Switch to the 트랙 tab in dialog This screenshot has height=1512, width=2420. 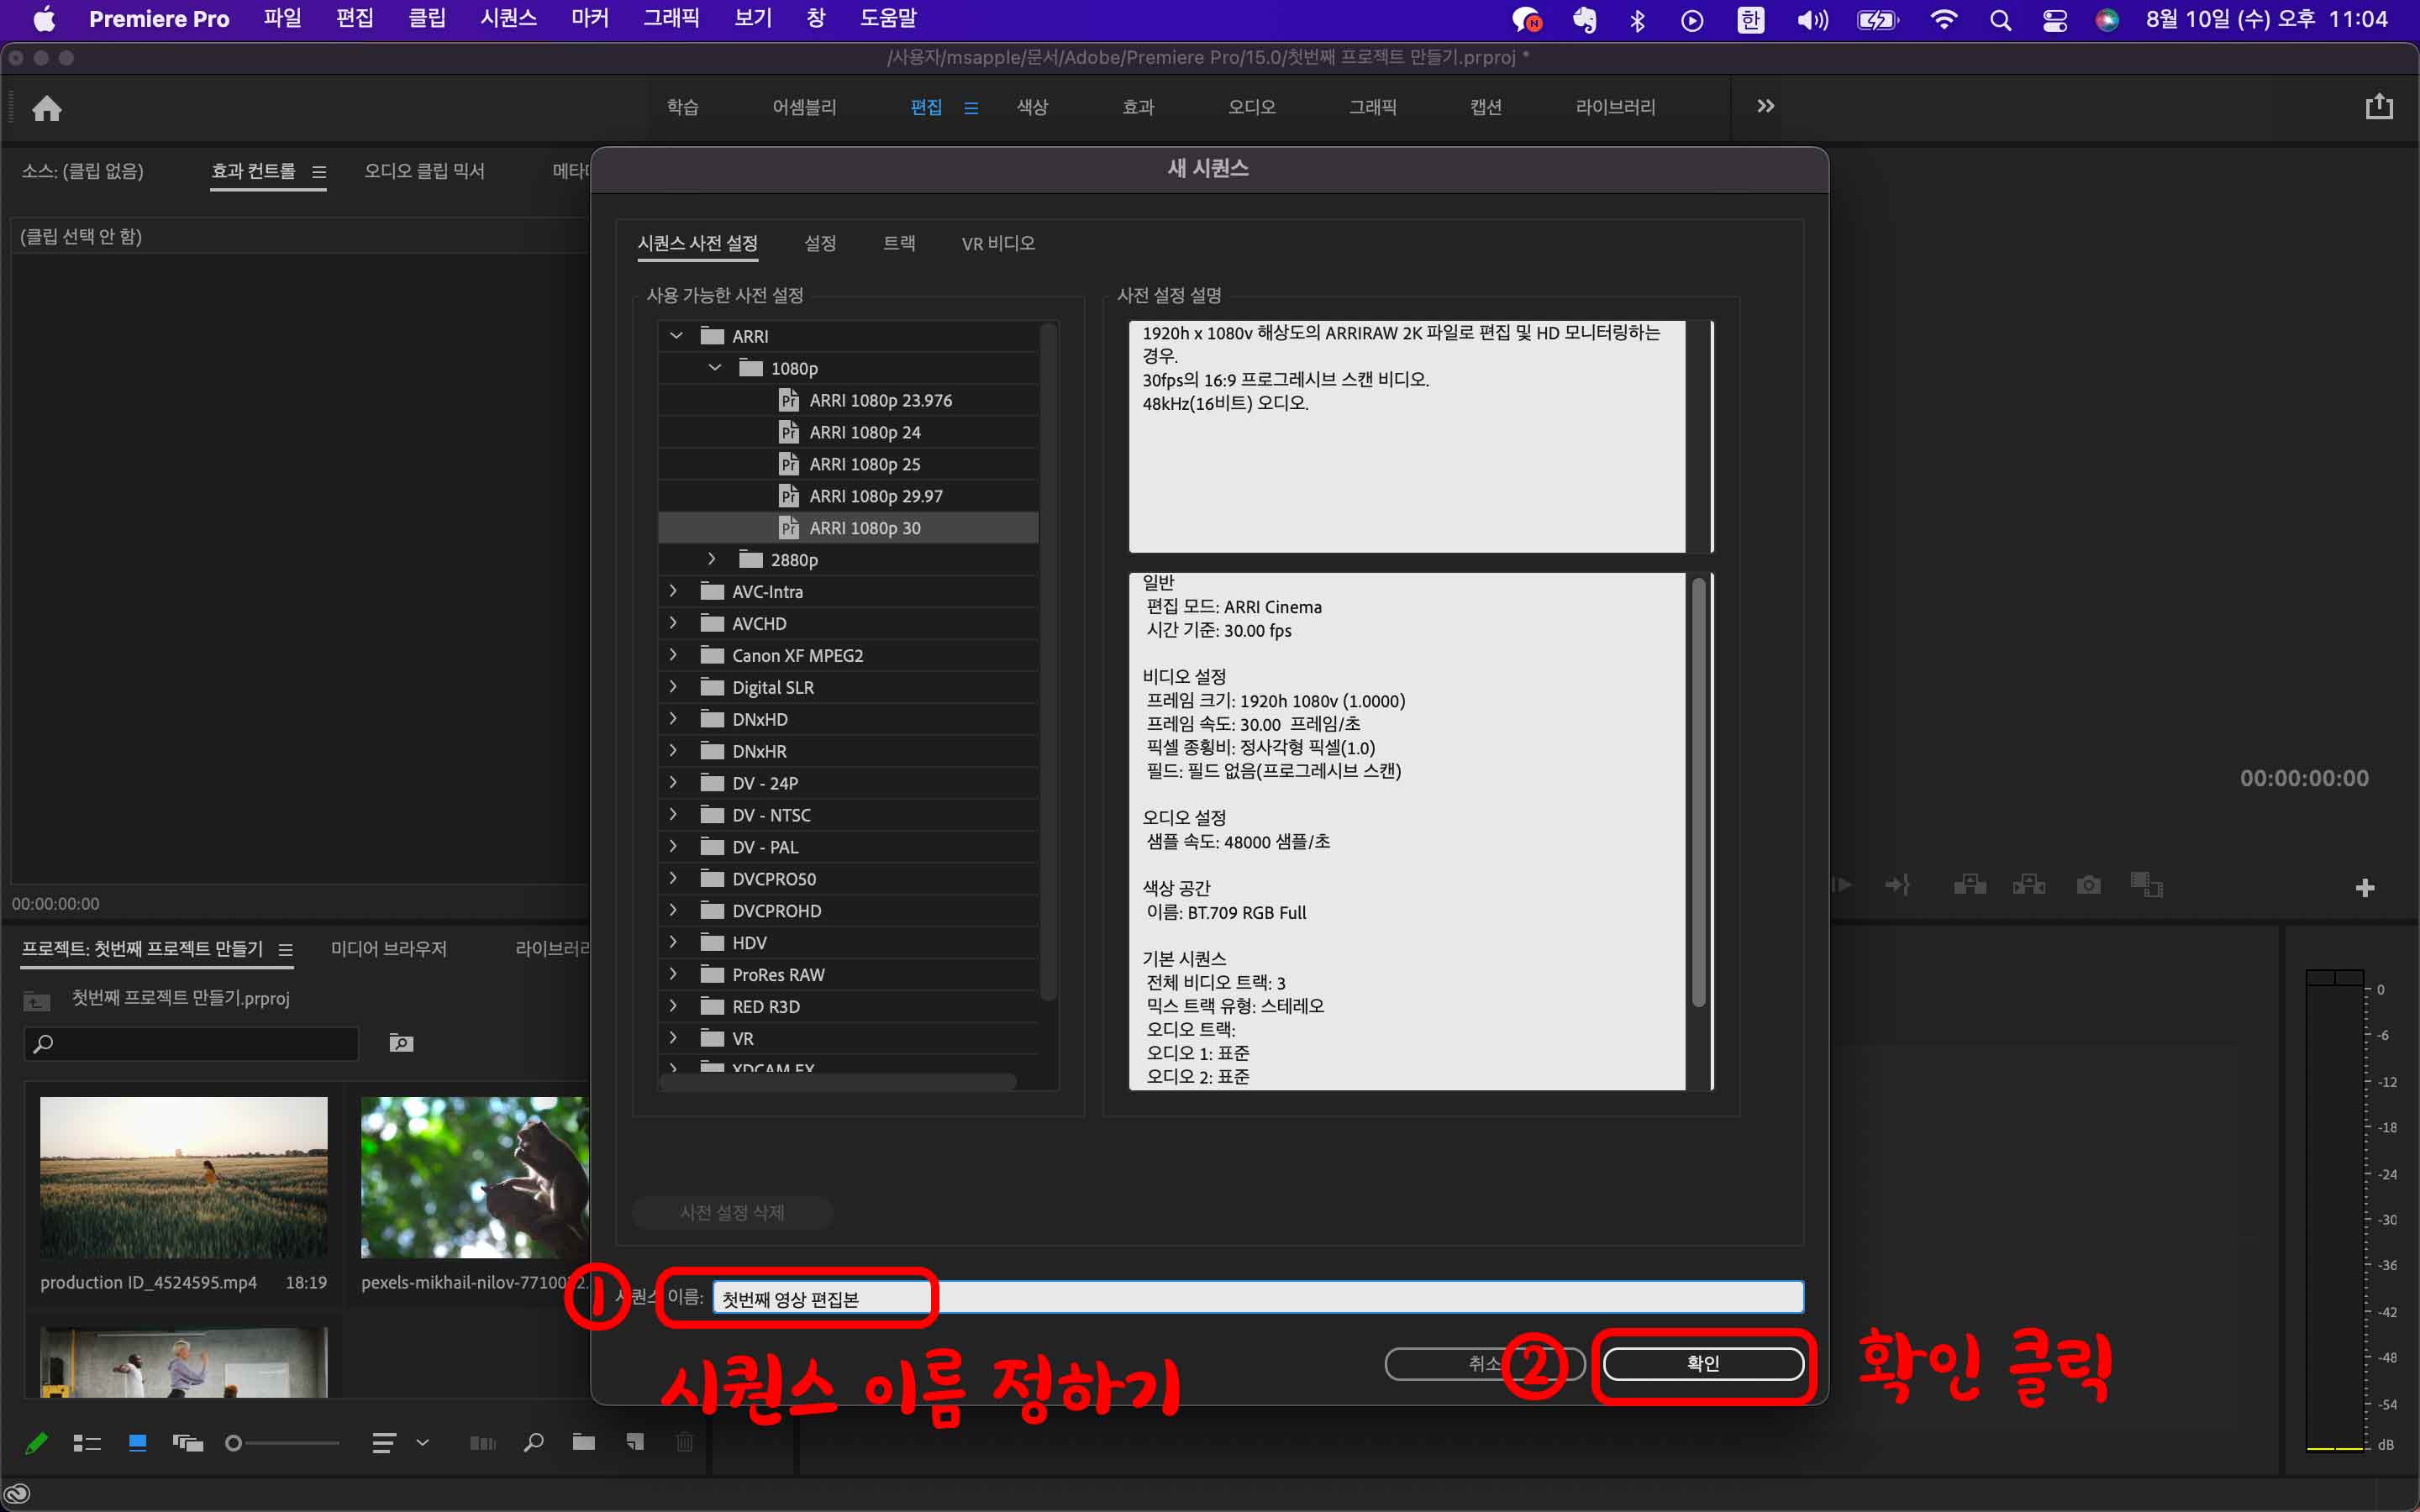pos(898,243)
